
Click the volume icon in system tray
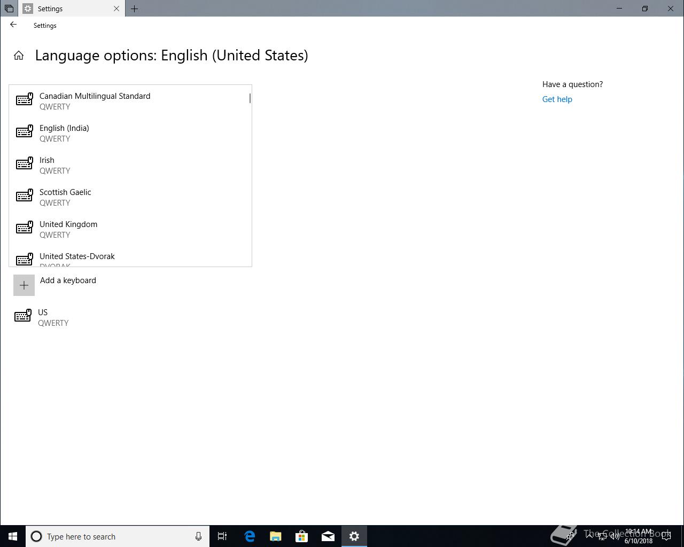pos(615,536)
